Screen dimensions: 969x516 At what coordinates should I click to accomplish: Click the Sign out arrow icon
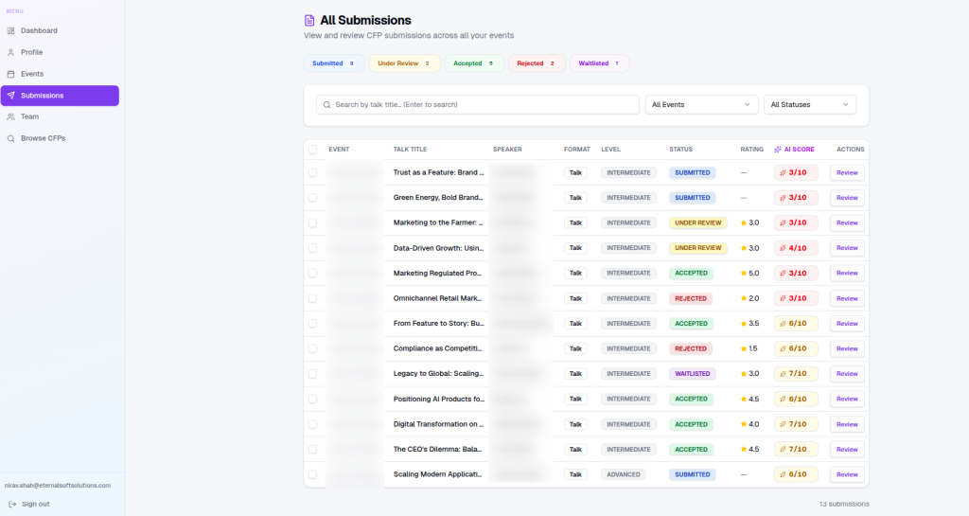tap(12, 505)
